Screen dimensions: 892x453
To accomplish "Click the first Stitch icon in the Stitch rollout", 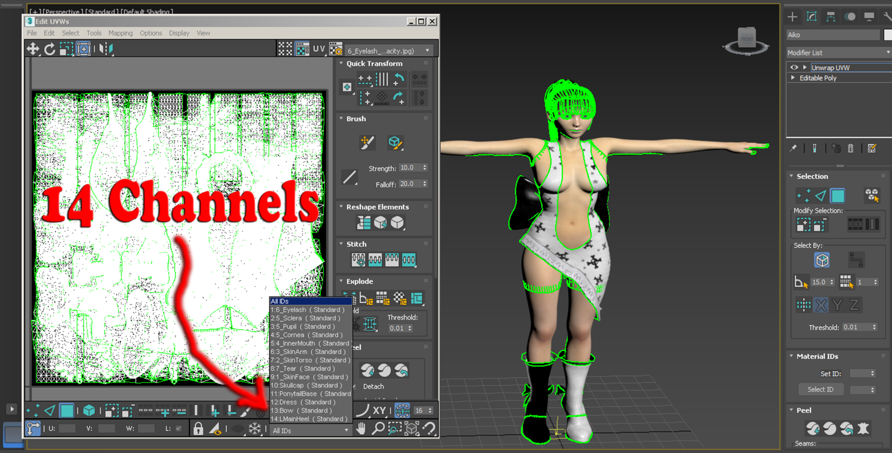I will click(x=358, y=260).
